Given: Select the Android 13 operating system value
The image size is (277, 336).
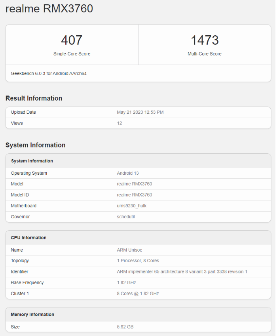Looking at the screenshot, I should pos(128,173).
